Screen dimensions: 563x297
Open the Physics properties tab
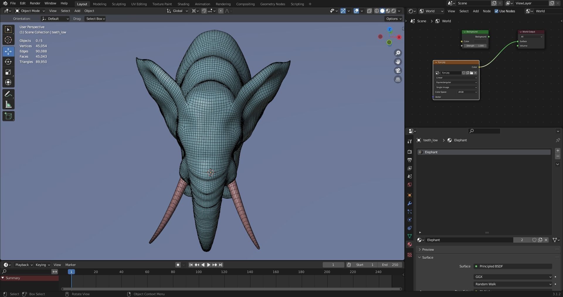point(410,220)
